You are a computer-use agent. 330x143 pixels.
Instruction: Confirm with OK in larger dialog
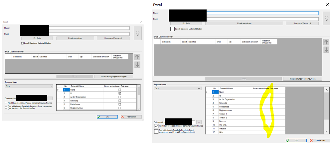[x=296, y=140]
